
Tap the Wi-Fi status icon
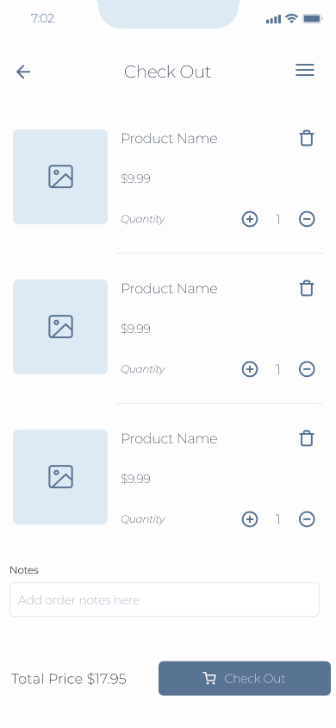pyautogui.click(x=291, y=19)
